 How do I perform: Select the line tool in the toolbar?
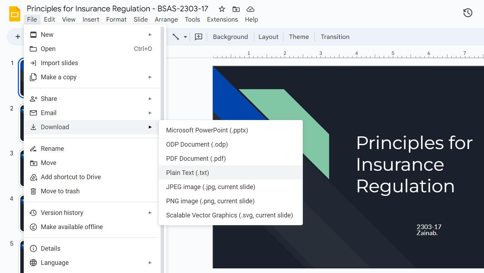(x=176, y=37)
